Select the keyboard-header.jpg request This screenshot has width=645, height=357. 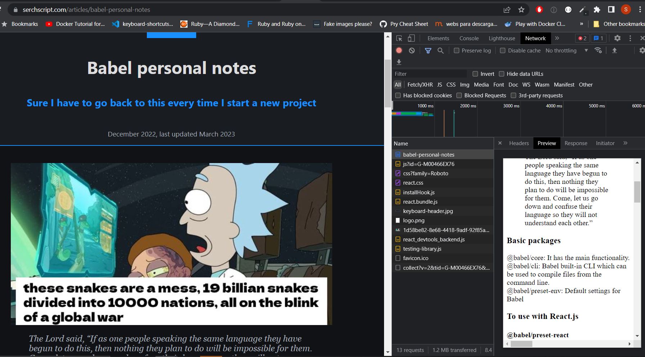443,211
